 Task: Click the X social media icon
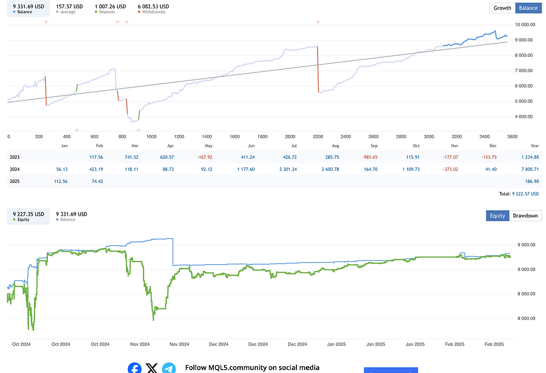pyautogui.click(x=152, y=367)
